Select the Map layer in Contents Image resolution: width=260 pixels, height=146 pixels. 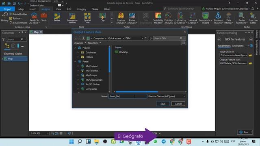[15, 59]
